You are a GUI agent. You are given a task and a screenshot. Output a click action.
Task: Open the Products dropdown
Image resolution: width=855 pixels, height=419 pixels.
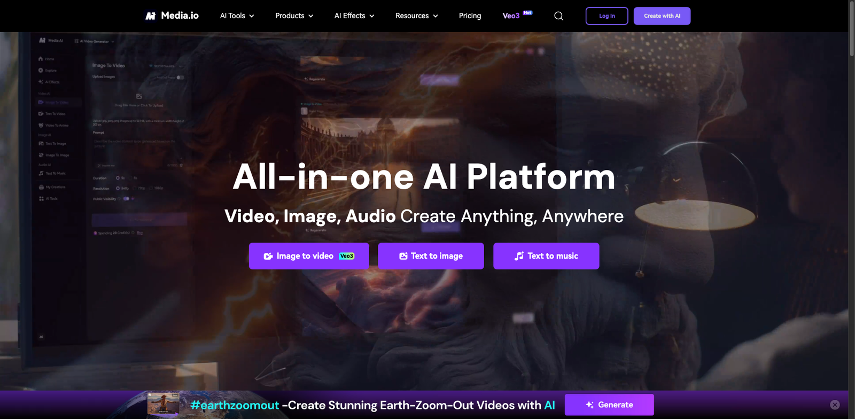point(294,16)
